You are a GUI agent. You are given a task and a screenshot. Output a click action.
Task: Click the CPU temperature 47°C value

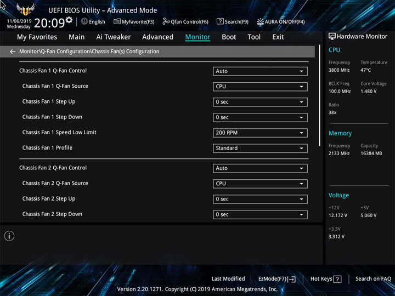365,70
